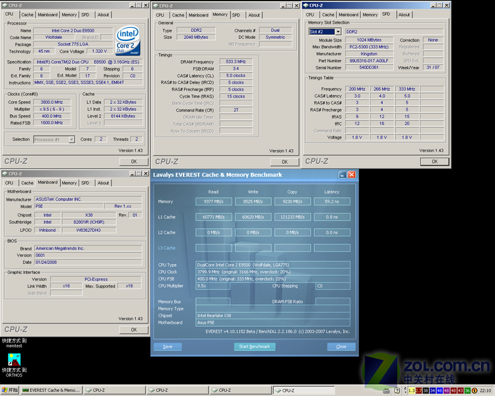Click OK in the CPU tab window
The image size is (495, 396).
coord(134,162)
